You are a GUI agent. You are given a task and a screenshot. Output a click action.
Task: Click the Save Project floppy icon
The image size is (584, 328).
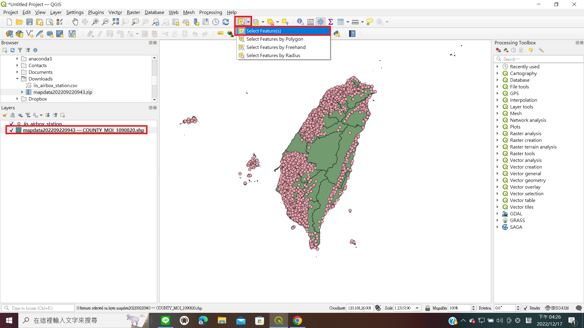coord(30,22)
